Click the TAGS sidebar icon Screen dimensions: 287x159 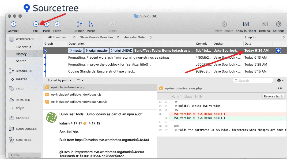click(x=11, y=89)
